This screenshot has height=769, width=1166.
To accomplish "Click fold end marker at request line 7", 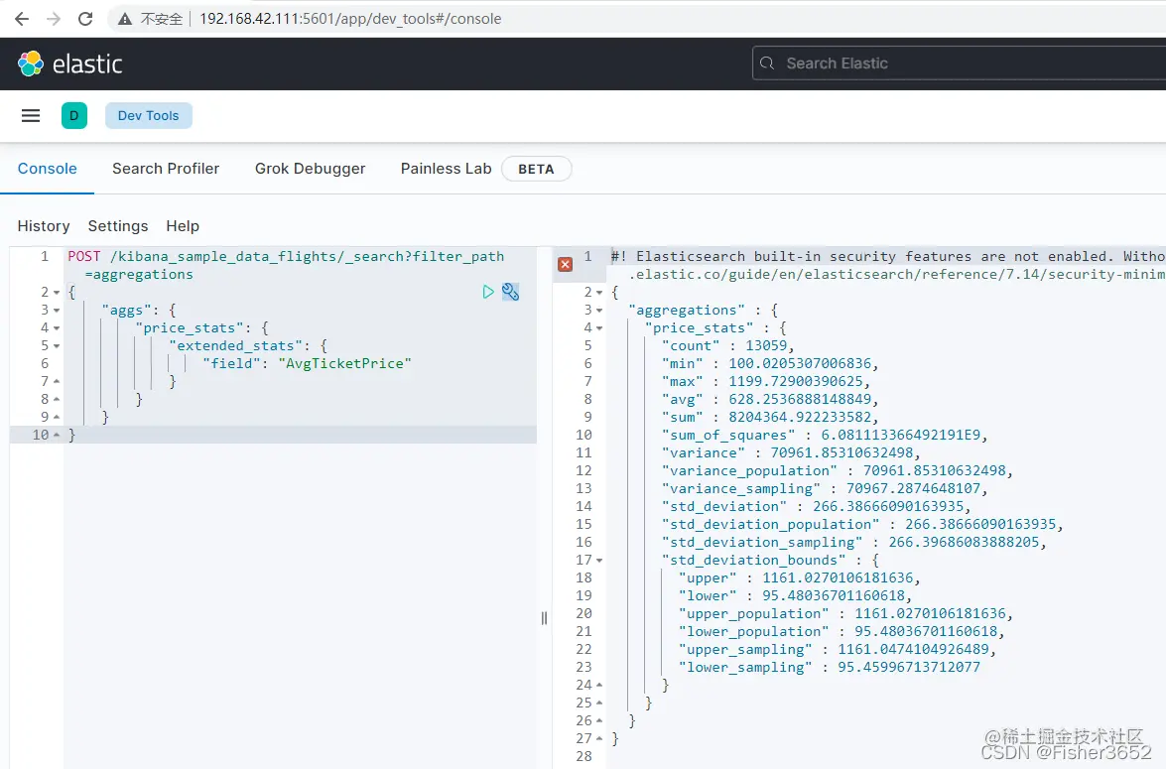I will (57, 382).
